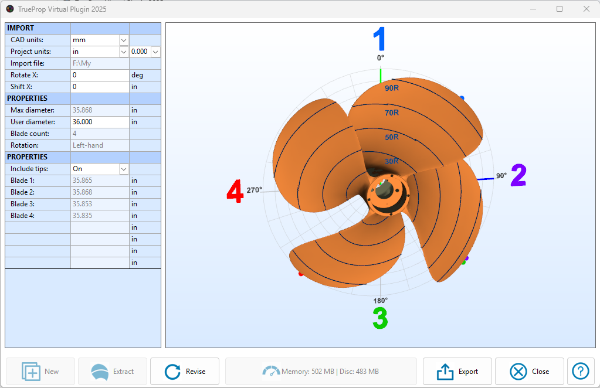
Task: Open help via the question mark icon
Action: [x=580, y=371]
